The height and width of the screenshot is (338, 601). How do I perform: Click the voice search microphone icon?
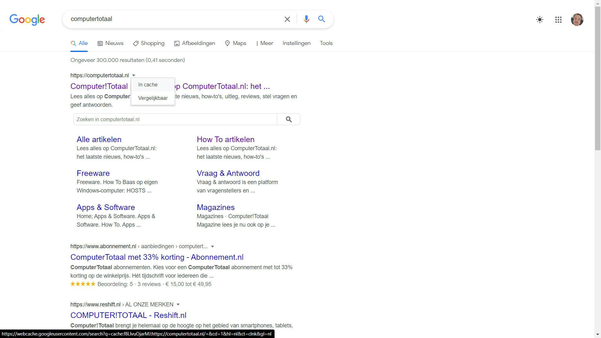[306, 19]
